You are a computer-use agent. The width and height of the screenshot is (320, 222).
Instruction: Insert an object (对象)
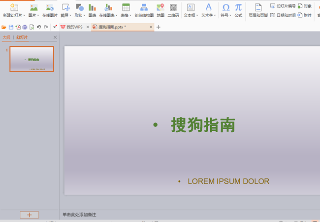point(305,6)
